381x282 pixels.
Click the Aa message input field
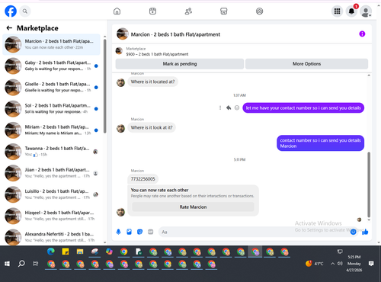point(254,232)
